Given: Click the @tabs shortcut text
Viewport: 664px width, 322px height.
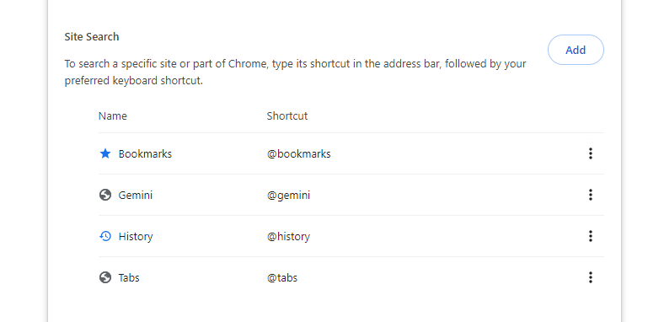Looking at the screenshot, I should [282, 278].
